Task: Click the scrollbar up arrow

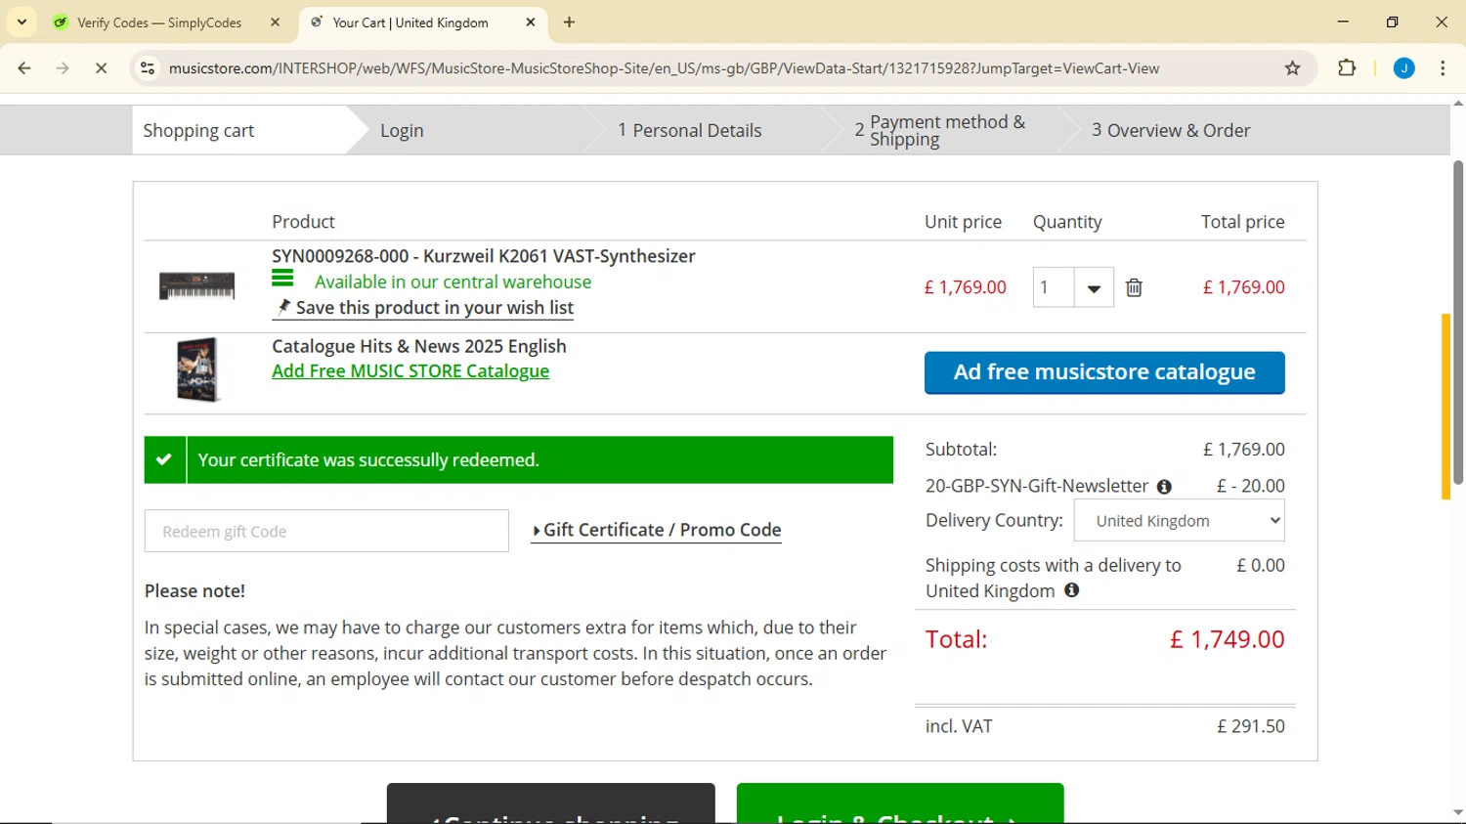Action: coord(1458,103)
